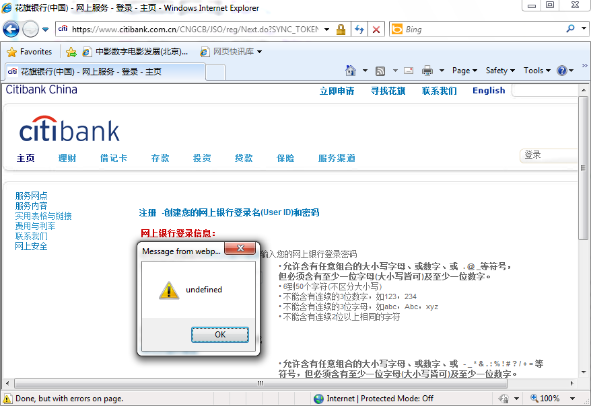Image resolution: width=591 pixels, height=406 pixels.
Task: Open the Favorites star button
Action: tap(30, 52)
